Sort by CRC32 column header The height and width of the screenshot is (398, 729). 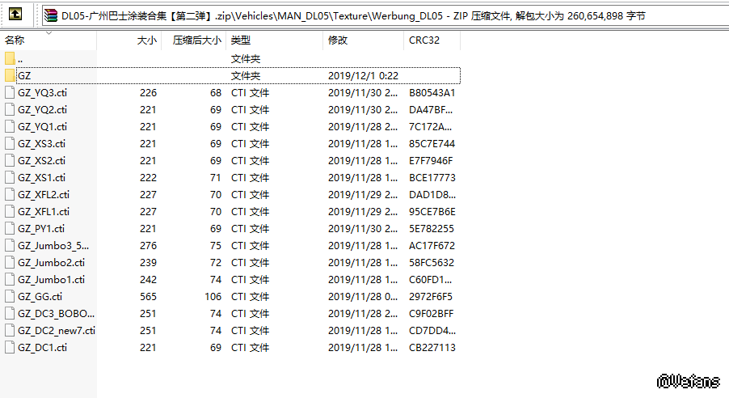(x=432, y=40)
